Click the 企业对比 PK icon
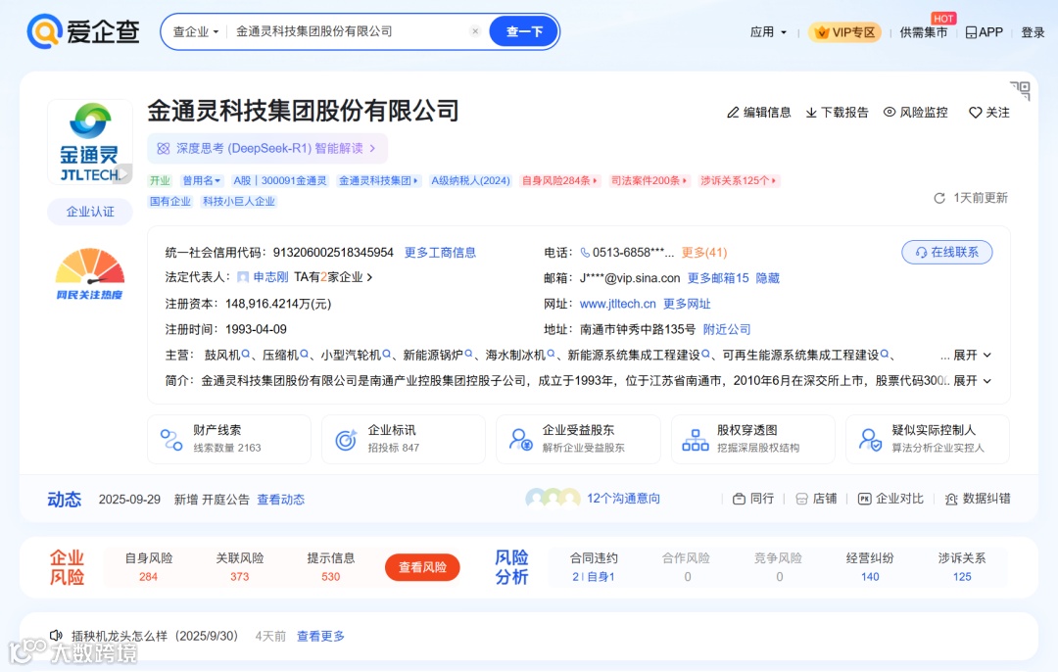The height and width of the screenshot is (672, 1058). point(864,499)
